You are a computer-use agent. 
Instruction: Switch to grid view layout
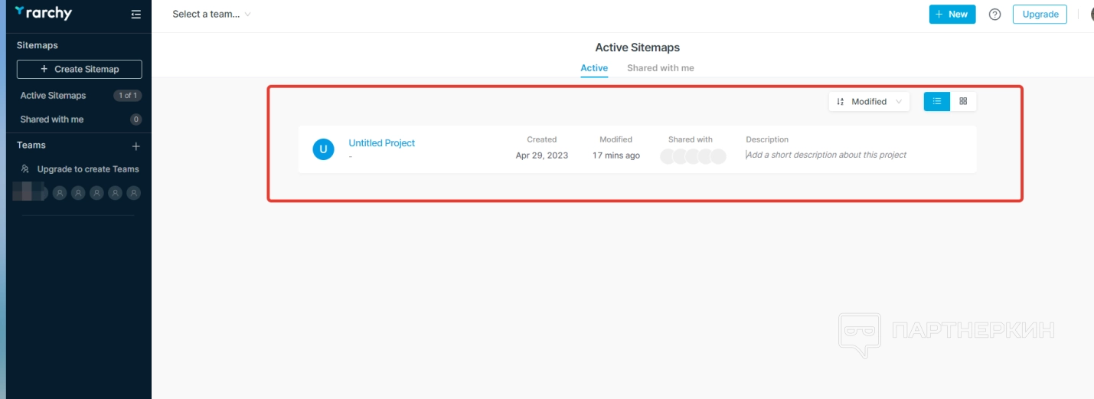[963, 101]
